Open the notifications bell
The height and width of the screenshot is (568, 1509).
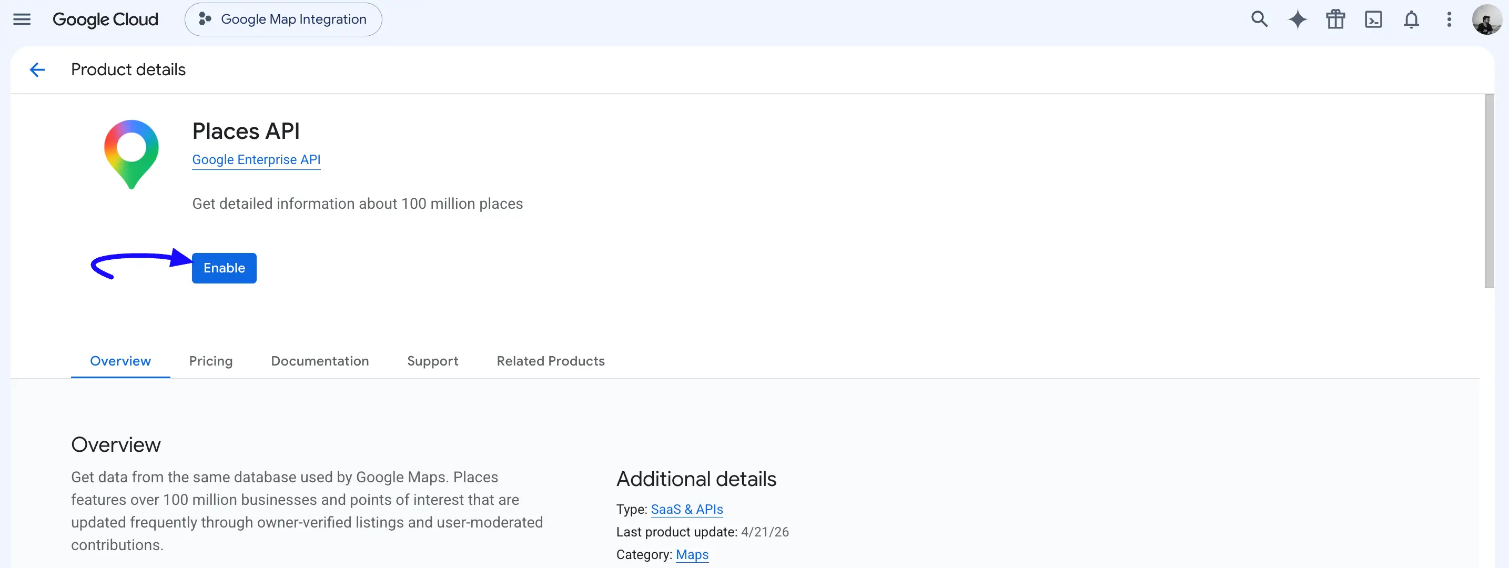tap(1411, 19)
